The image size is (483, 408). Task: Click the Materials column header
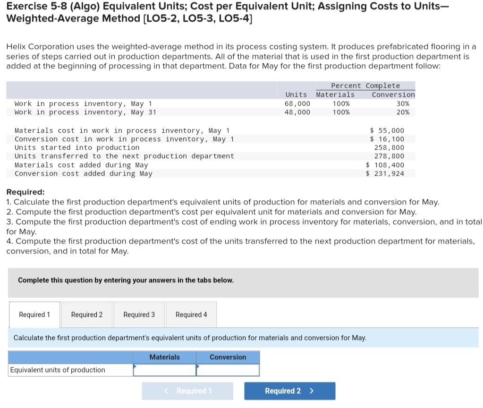point(164,357)
